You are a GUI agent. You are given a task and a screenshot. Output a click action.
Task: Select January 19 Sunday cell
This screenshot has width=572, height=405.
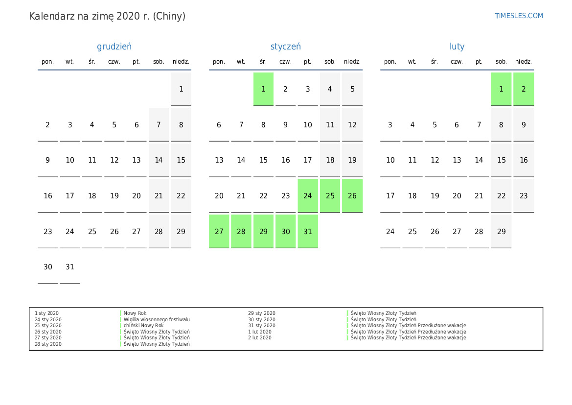click(352, 160)
